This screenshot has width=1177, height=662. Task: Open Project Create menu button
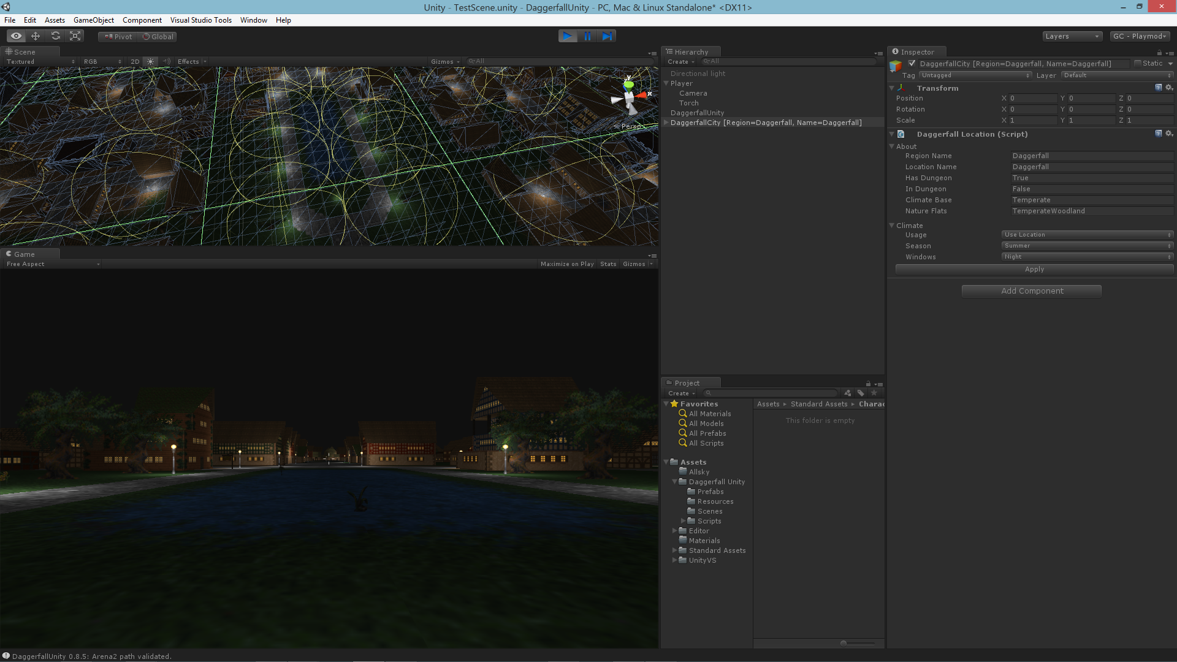point(682,394)
